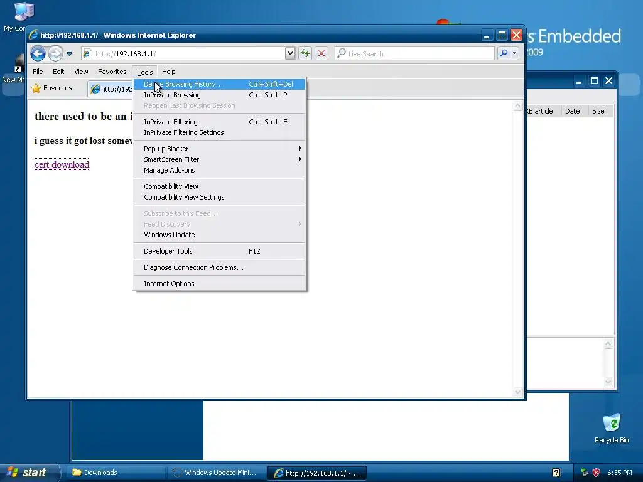
Task: Click scroll up arrow in background window pane
Action: tap(608, 344)
